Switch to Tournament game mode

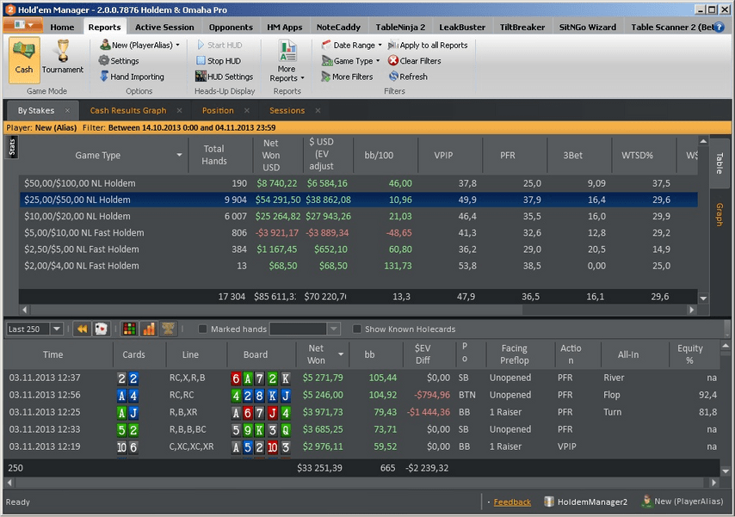(x=62, y=57)
